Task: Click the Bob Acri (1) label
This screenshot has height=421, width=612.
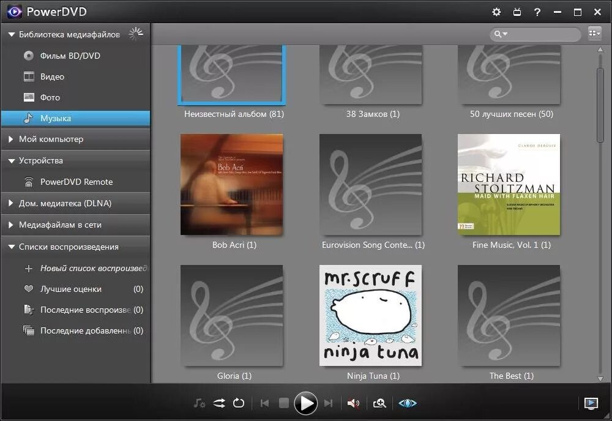Action: 234,245
